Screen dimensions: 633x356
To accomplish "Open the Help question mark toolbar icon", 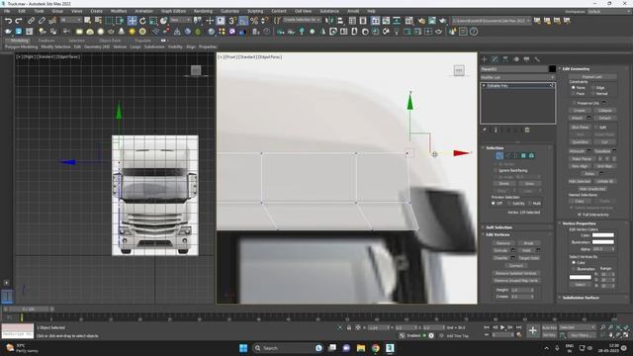I will tap(474, 32).
